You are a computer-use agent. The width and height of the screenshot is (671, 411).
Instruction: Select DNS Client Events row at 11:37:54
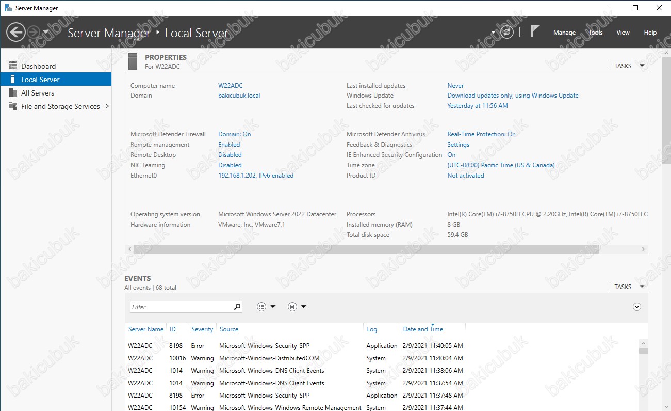pos(382,383)
